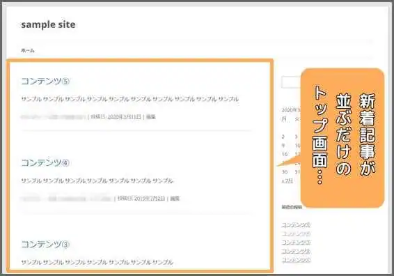
Task: Focus the sidebar search input field
Action: point(291,82)
